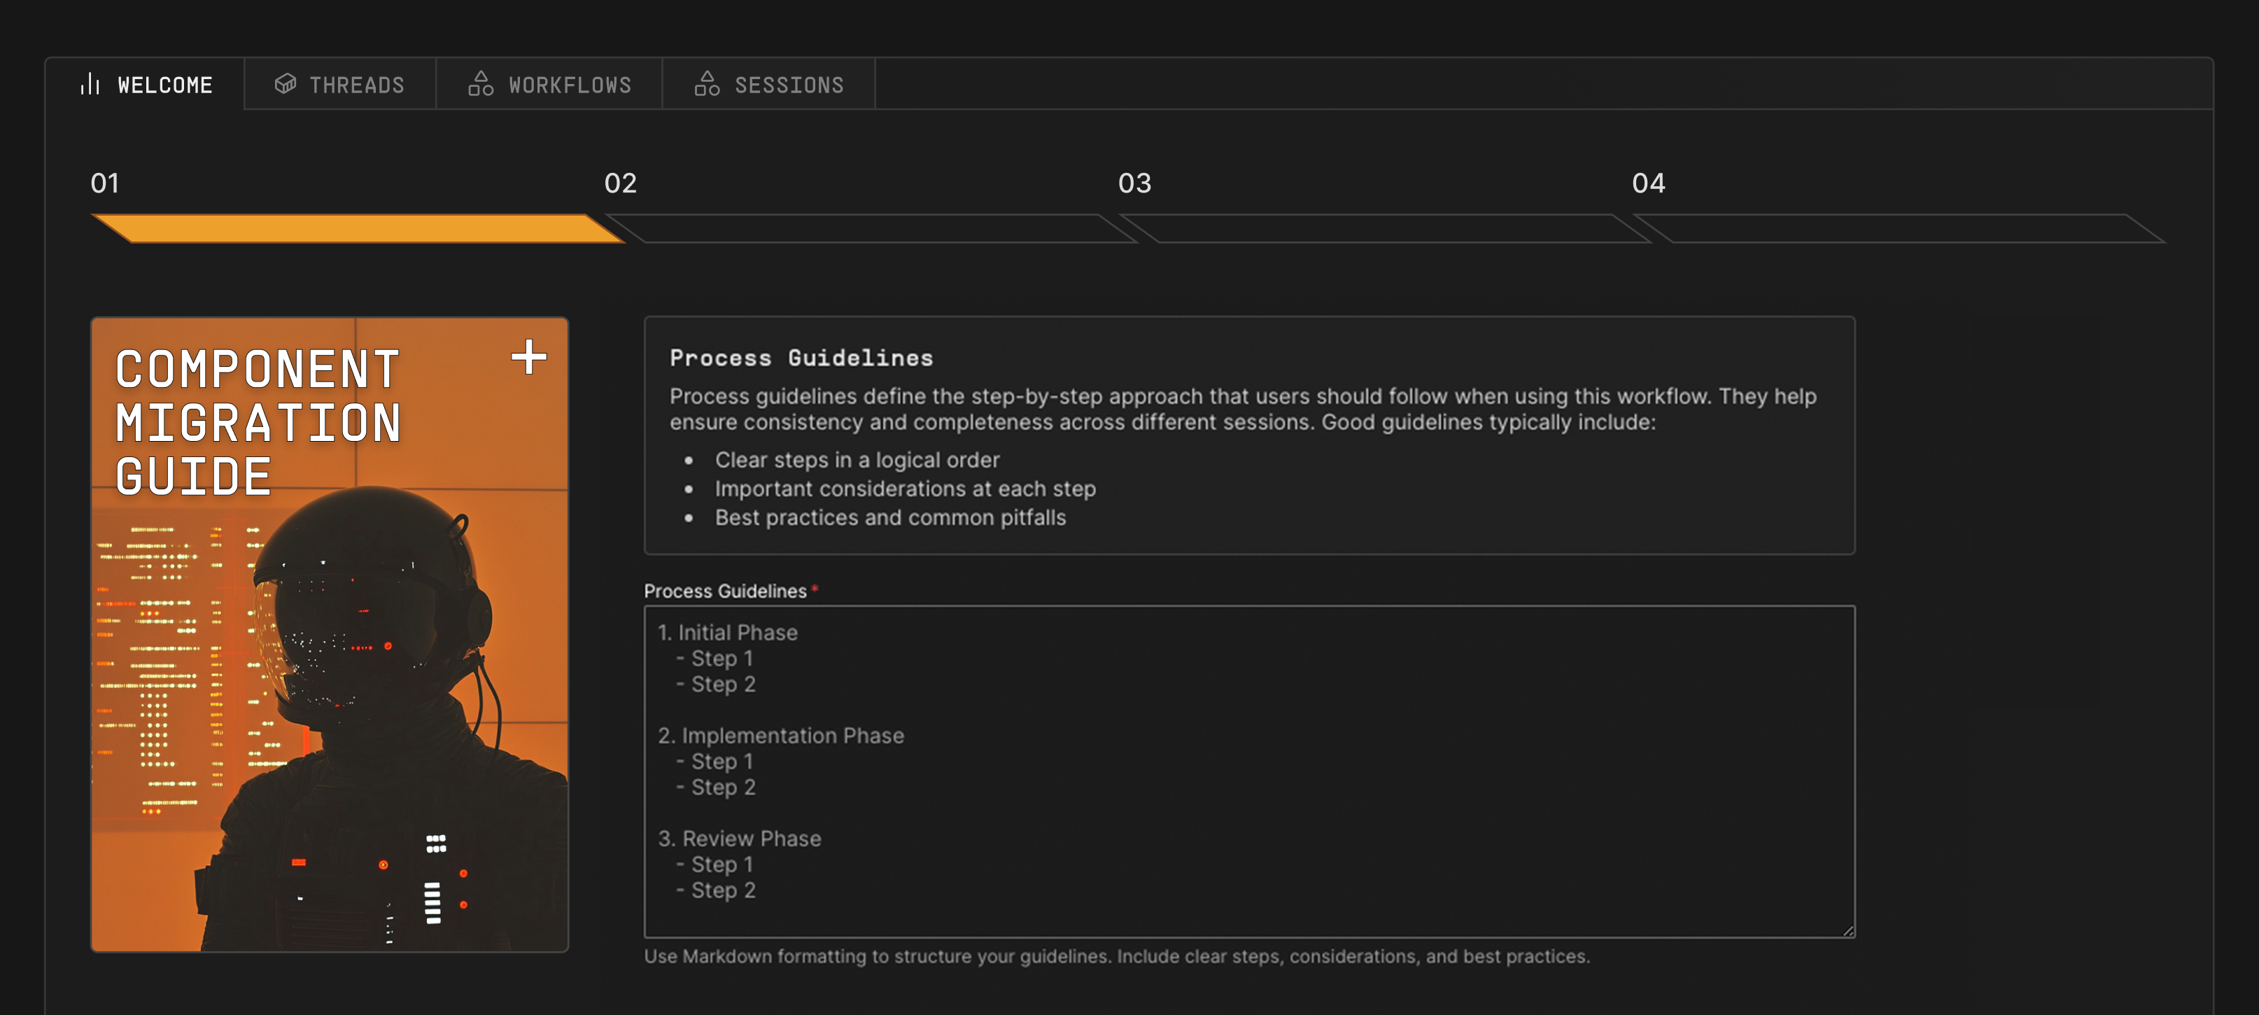Click the Process Guidelines info panel heading
Screen dimensions: 2259x1015
tap(801, 357)
